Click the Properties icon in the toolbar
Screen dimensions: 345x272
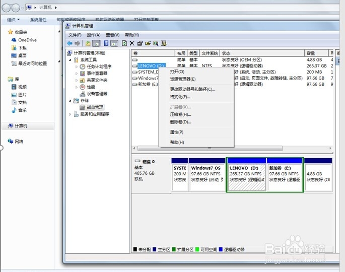coord(140,43)
